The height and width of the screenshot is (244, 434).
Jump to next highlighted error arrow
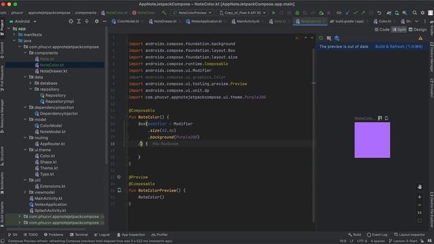(312, 38)
